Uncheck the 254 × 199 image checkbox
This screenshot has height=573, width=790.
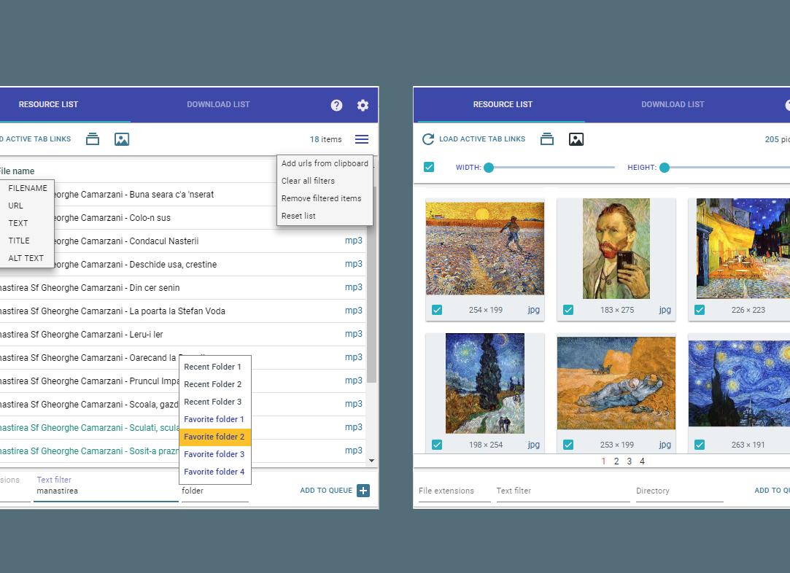(x=437, y=310)
